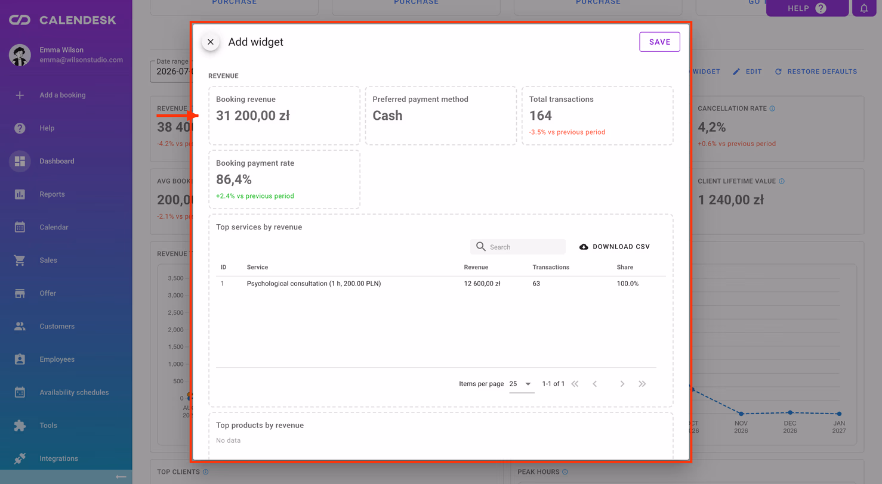Click the HELP button at top right
Viewport: 882px width, 484px height.
pos(807,8)
